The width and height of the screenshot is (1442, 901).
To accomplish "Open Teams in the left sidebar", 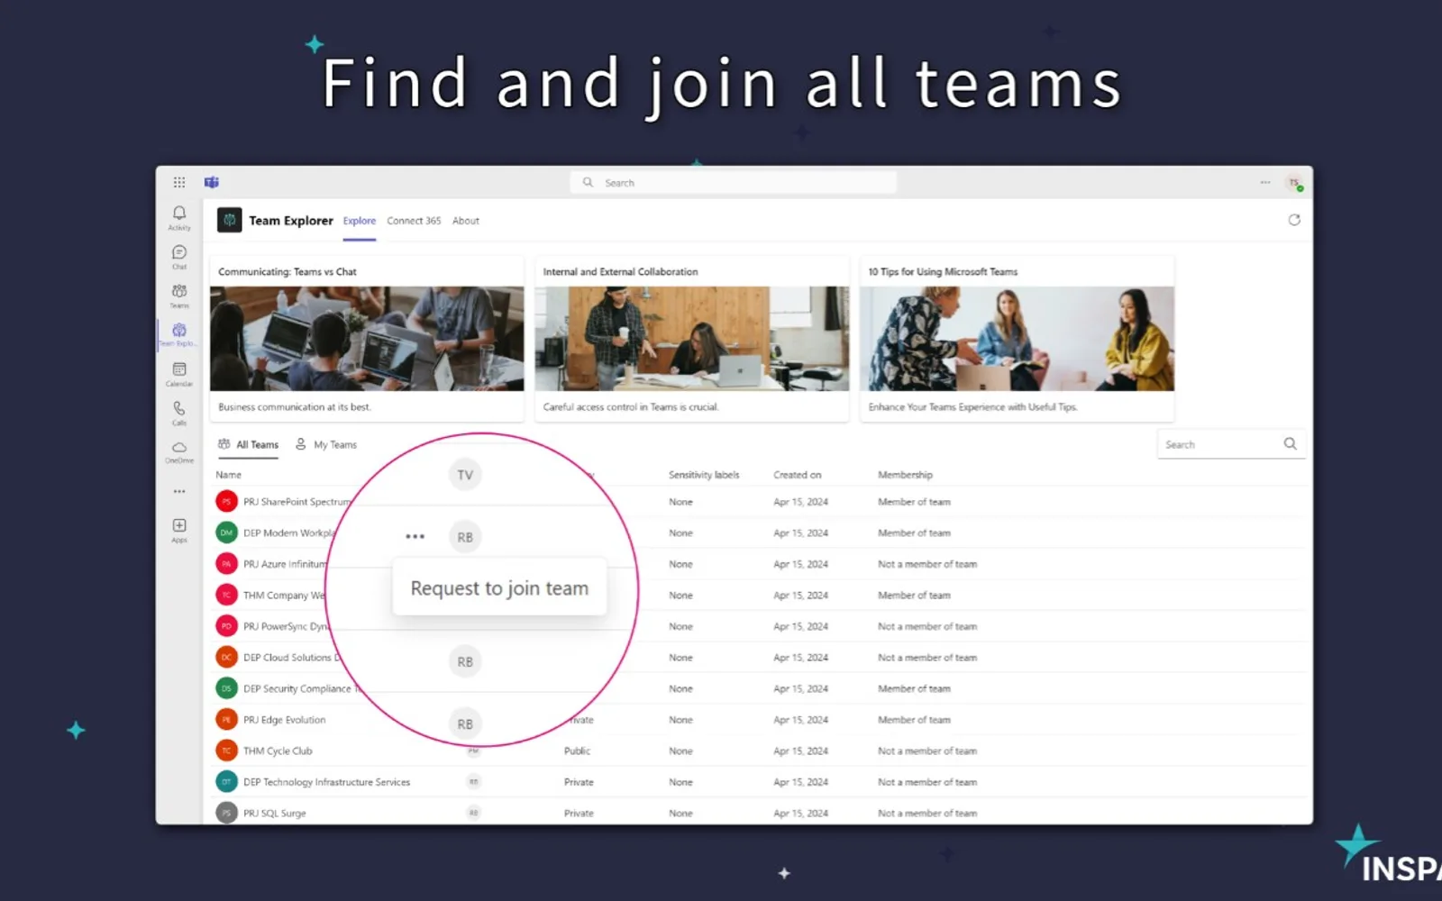I will pos(179,296).
